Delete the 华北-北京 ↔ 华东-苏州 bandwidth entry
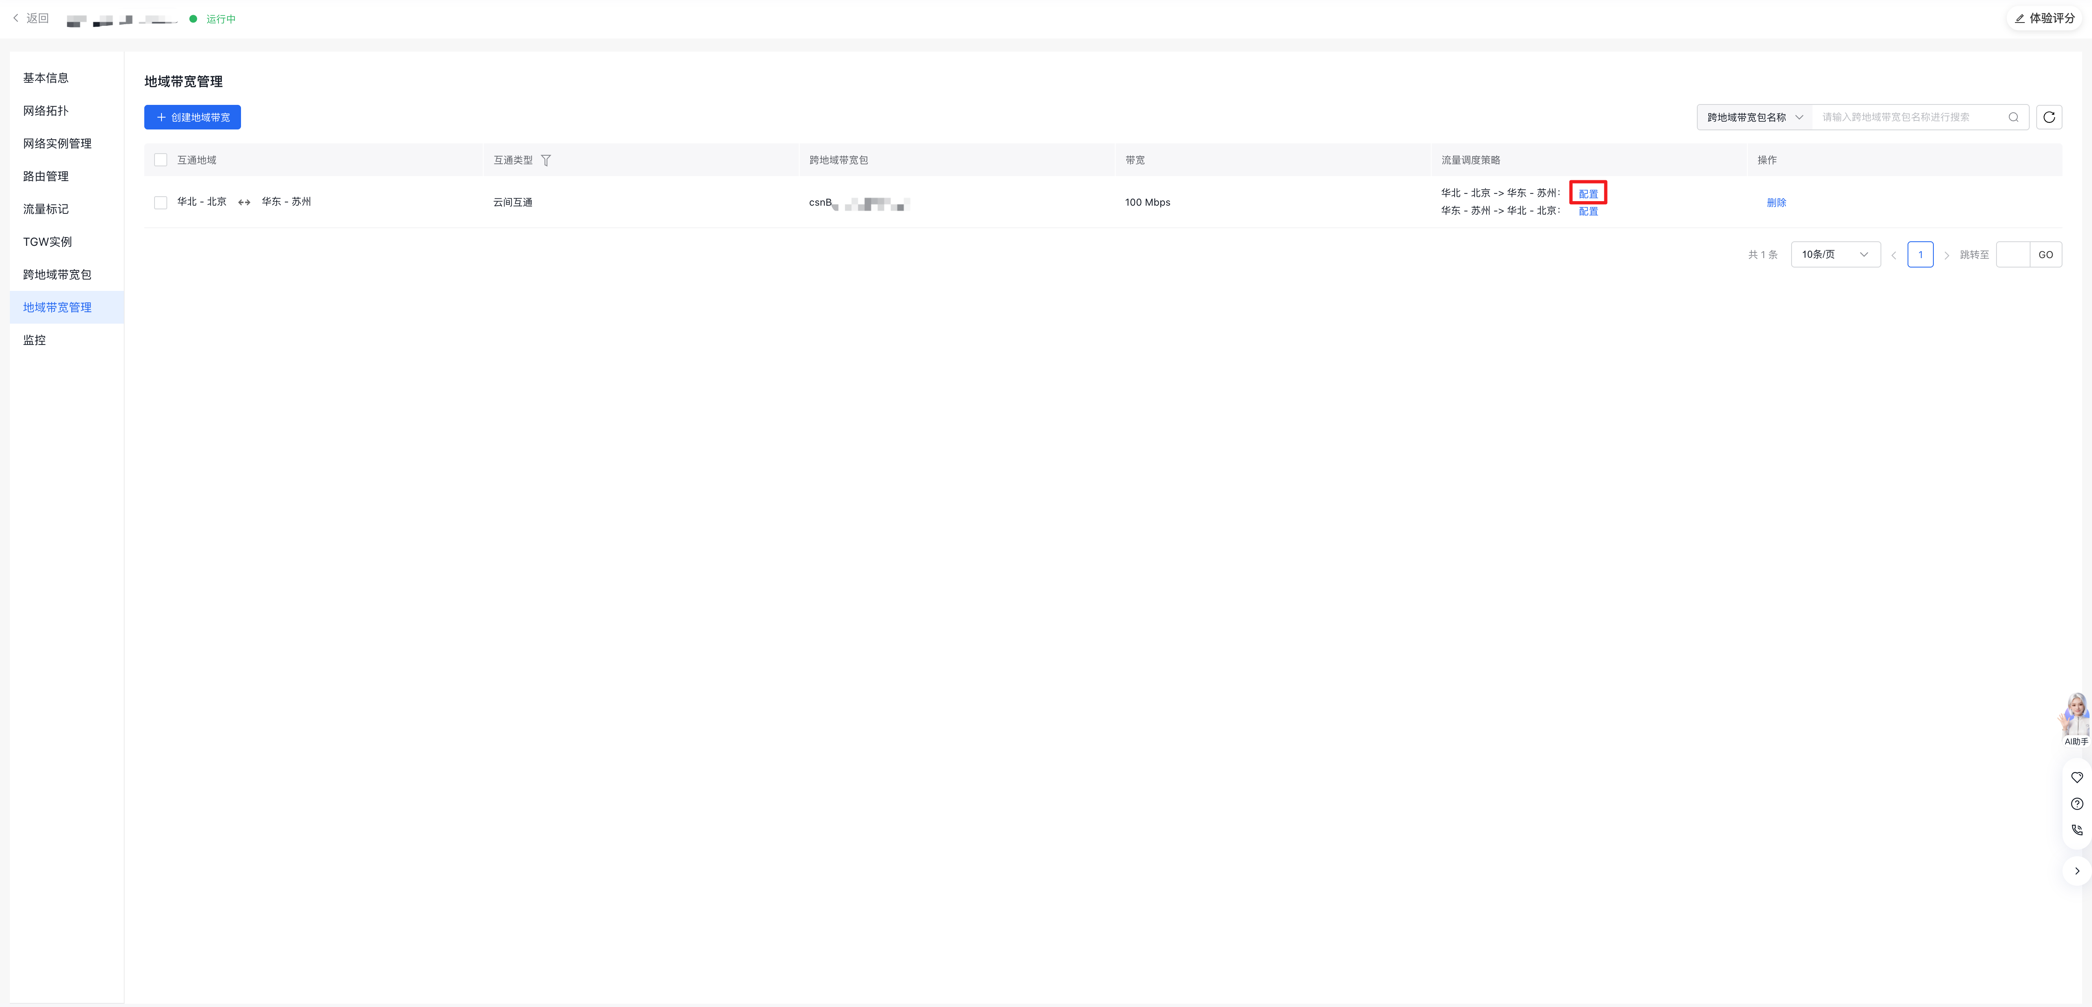This screenshot has width=2092, height=1007. pyautogui.click(x=1776, y=202)
